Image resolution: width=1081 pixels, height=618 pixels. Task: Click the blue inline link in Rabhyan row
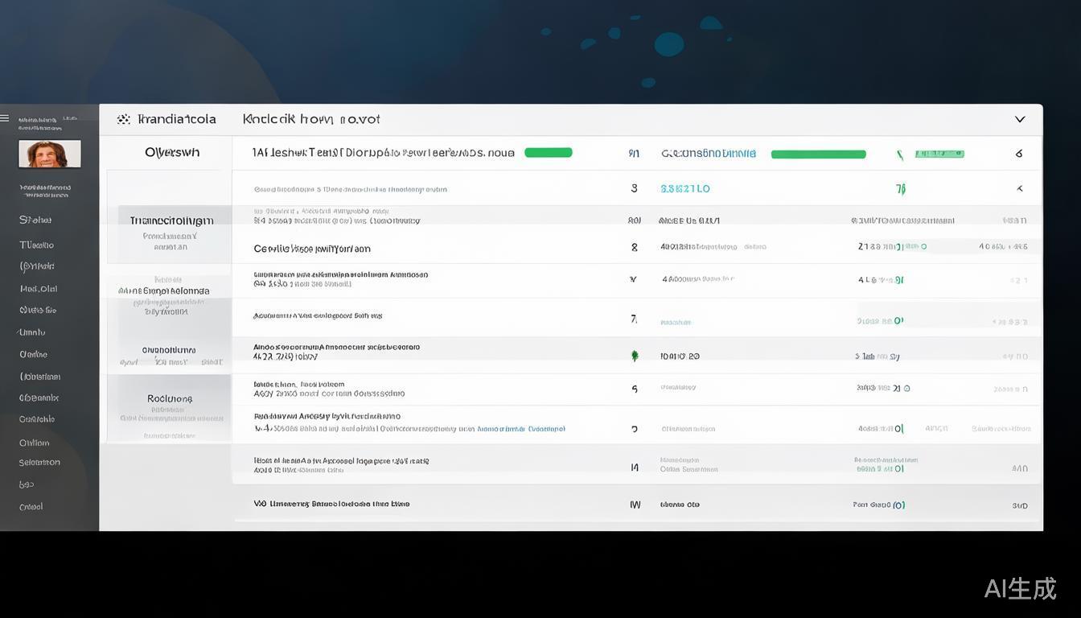coord(521,429)
